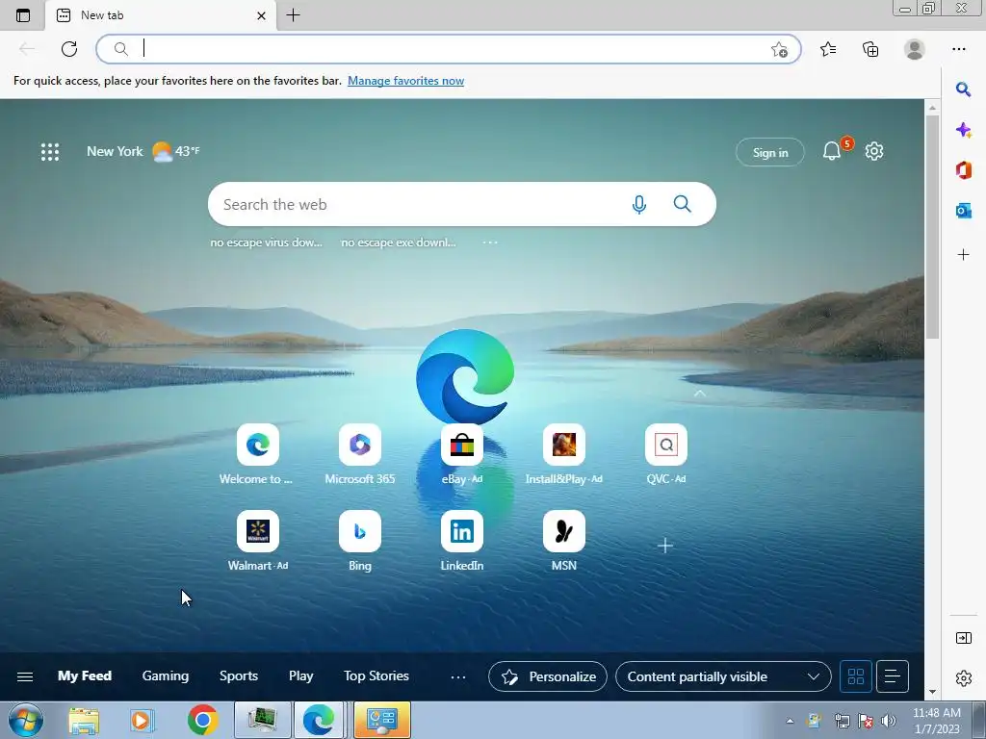Image resolution: width=986 pixels, height=739 pixels.
Task: Hide the sidebar panel icon
Action: pos(963,639)
